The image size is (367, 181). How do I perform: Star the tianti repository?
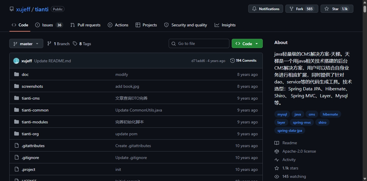pos(337,9)
